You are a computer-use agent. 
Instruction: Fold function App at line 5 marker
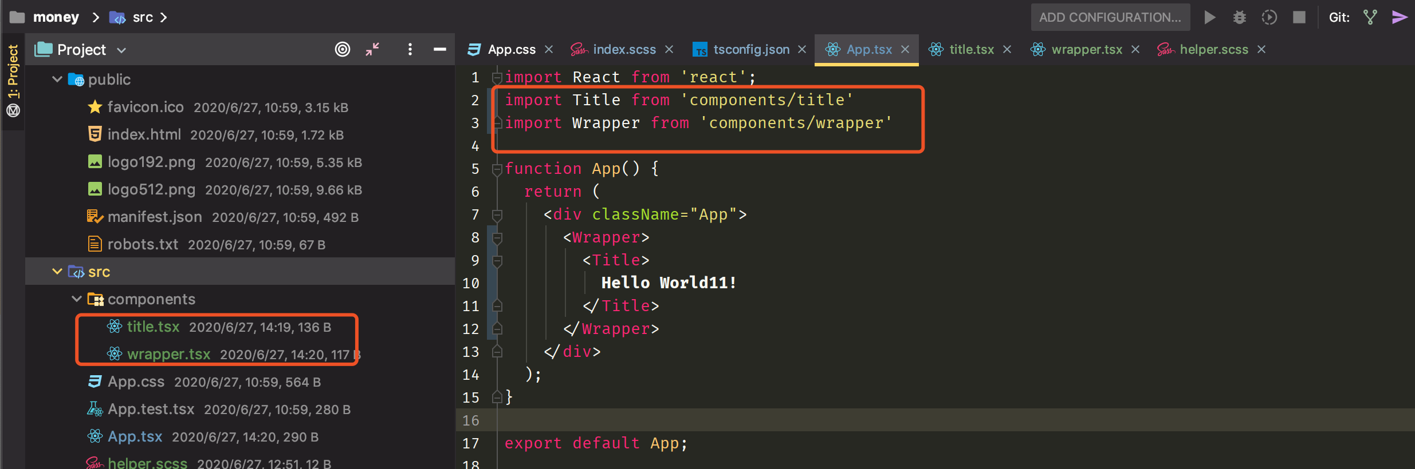(497, 169)
